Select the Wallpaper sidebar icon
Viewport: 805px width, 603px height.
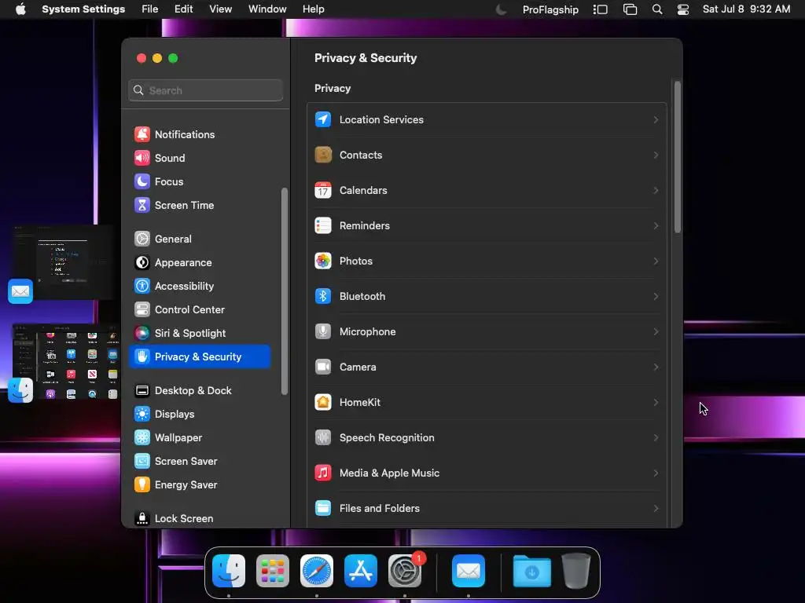(x=142, y=437)
